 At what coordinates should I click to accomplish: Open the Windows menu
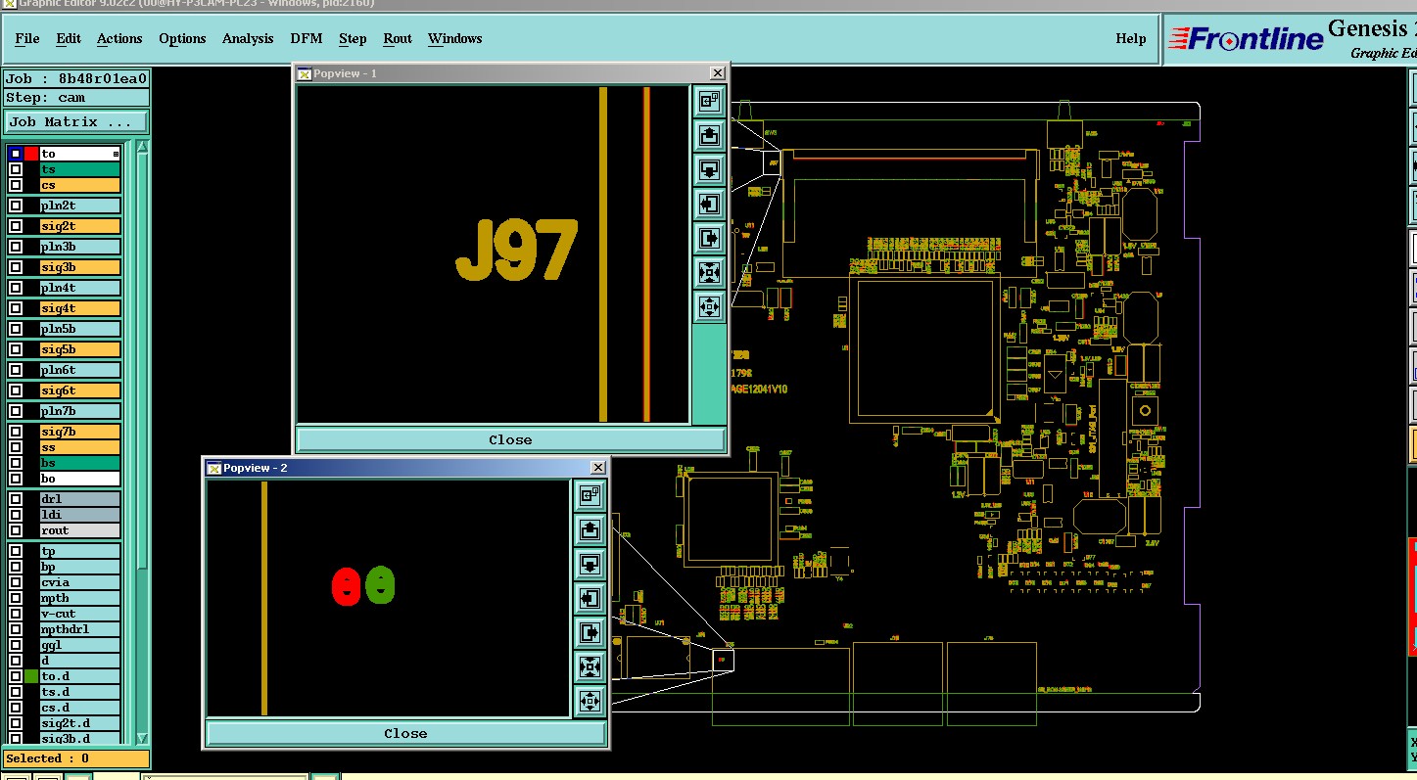pos(455,39)
